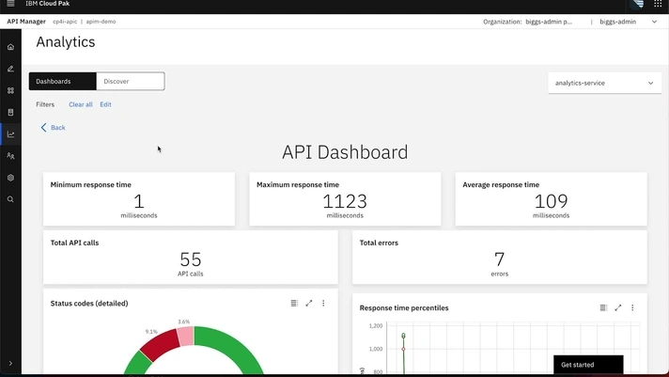Expand Status codes chart to fullscreen

click(x=309, y=303)
